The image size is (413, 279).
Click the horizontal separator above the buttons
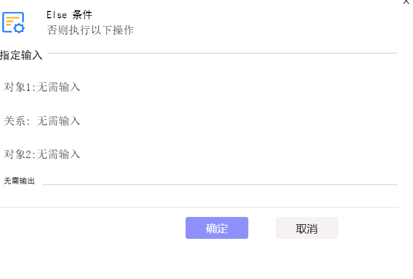(200, 207)
